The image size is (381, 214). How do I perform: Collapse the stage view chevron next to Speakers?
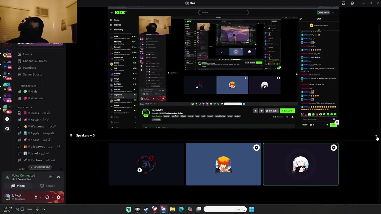coord(376,136)
